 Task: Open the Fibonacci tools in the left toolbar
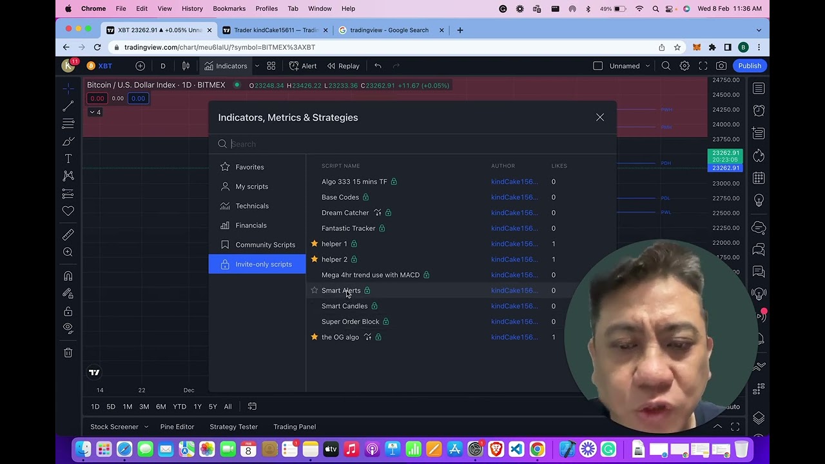pyautogui.click(x=68, y=124)
